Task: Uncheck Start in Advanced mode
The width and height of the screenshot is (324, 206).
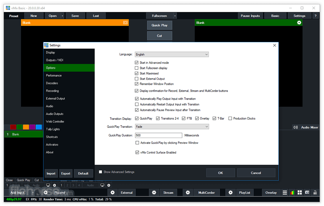Action: tap(137, 62)
